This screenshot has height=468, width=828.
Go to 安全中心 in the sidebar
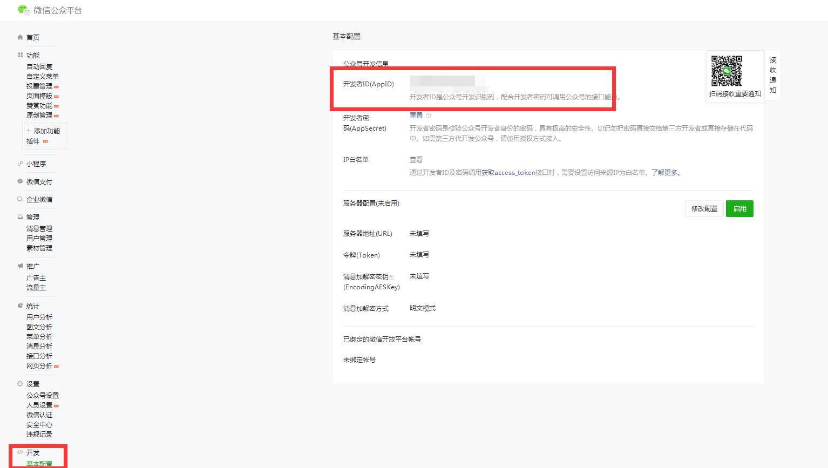[39, 424]
